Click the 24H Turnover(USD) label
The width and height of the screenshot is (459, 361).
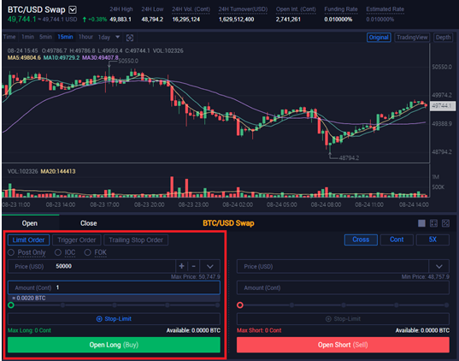tap(243, 9)
